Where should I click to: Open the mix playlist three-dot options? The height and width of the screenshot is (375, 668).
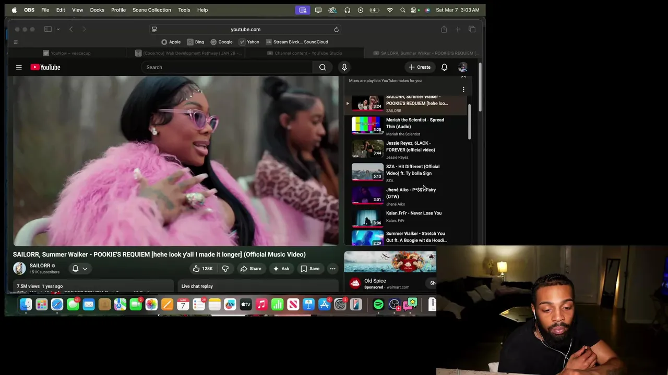point(463,90)
